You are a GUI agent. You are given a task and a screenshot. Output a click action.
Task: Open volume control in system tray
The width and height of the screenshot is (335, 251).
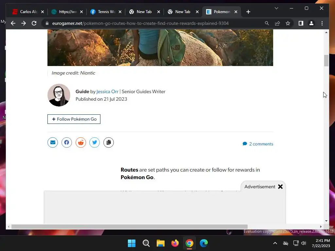(x=304, y=243)
